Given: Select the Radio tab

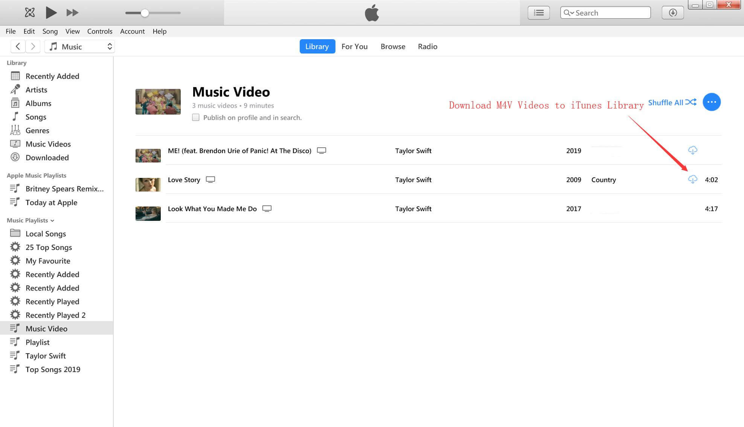Looking at the screenshot, I should (x=428, y=46).
